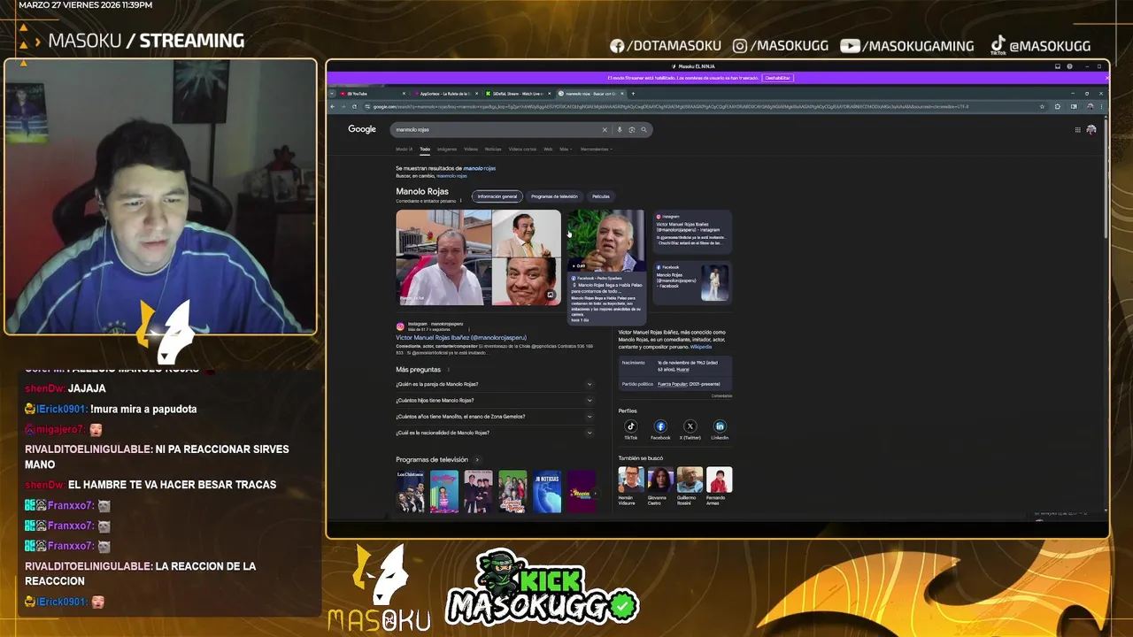Click the Deshabilitar streamer mode button

click(x=777, y=78)
